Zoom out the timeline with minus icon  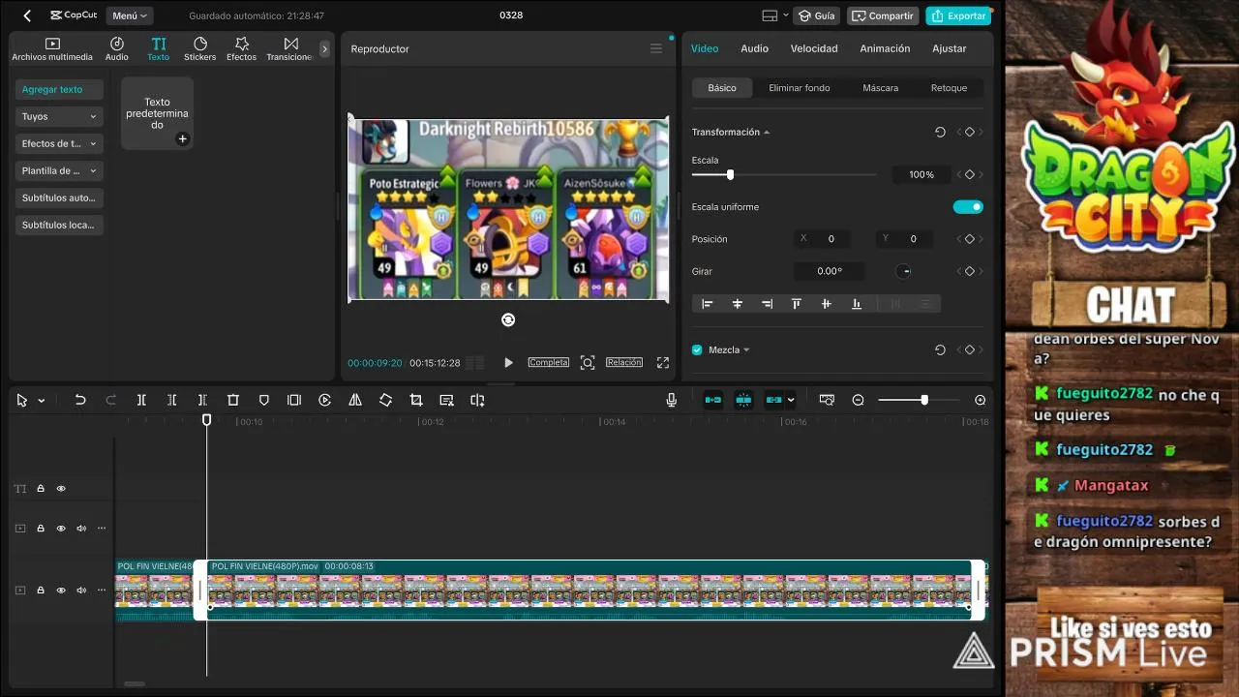(x=858, y=400)
